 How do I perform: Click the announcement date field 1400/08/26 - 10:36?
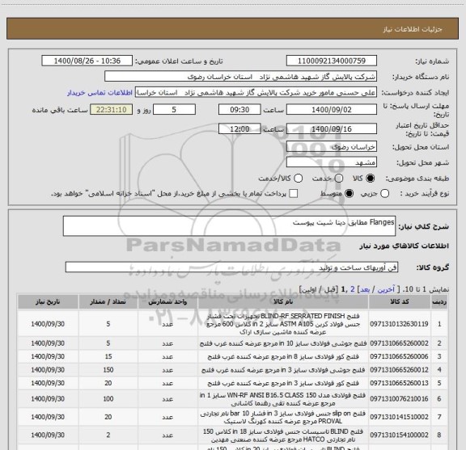click(x=87, y=61)
